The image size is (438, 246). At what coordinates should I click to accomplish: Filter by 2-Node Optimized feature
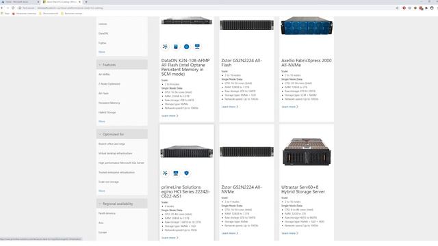[x=109, y=84]
